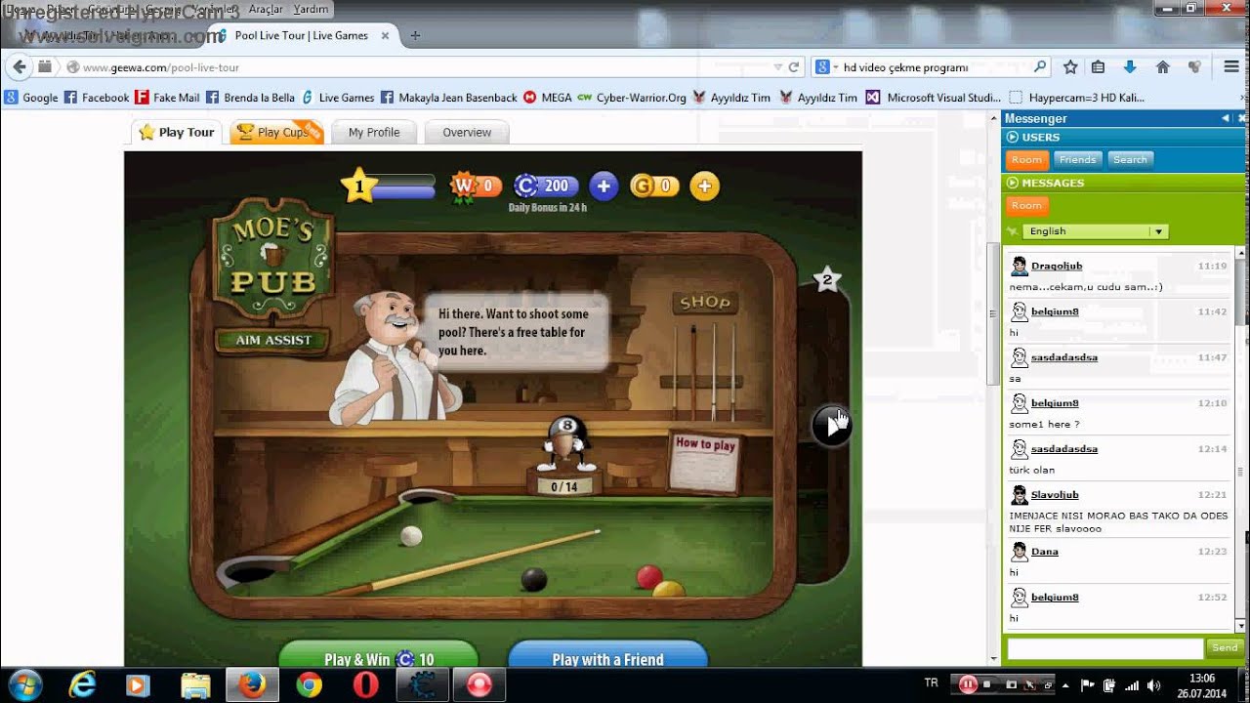Open Search in Messenger users
The height and width of the screenshot is (703, 1250).
click(x=1130, y=159)
